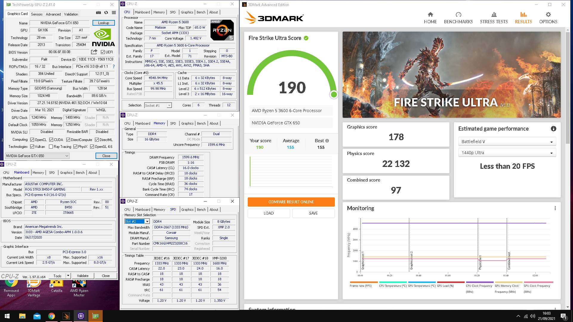
Task: Open Graphics tab in CPU-Z SPD window
Action: pos(187,210)
